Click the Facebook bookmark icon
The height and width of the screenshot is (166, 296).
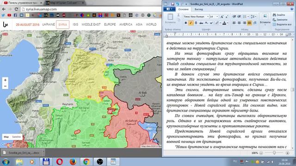[15, 15]
